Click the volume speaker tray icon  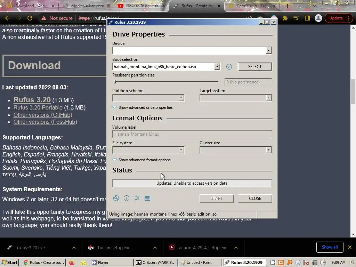click(x=323, y=263)
